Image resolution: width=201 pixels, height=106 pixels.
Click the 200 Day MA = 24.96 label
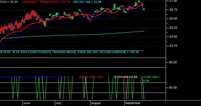pos(87,2)
